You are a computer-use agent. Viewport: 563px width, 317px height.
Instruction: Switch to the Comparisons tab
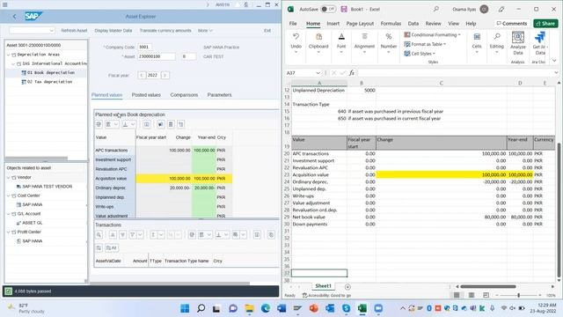[184, 95]
